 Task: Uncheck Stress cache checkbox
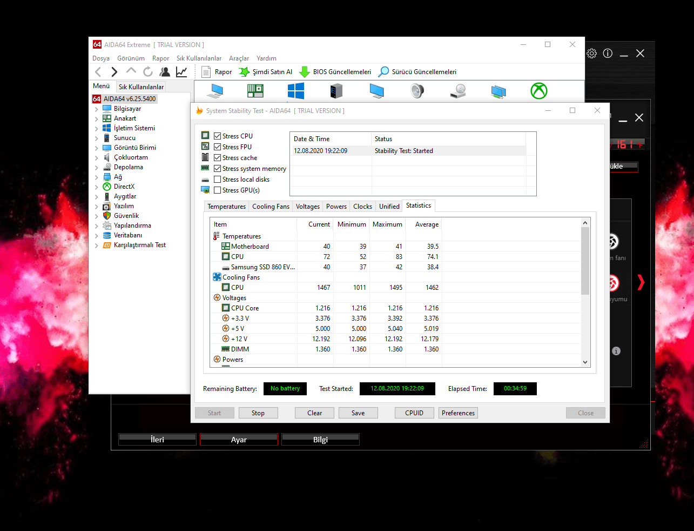click(x=217, y=158)
